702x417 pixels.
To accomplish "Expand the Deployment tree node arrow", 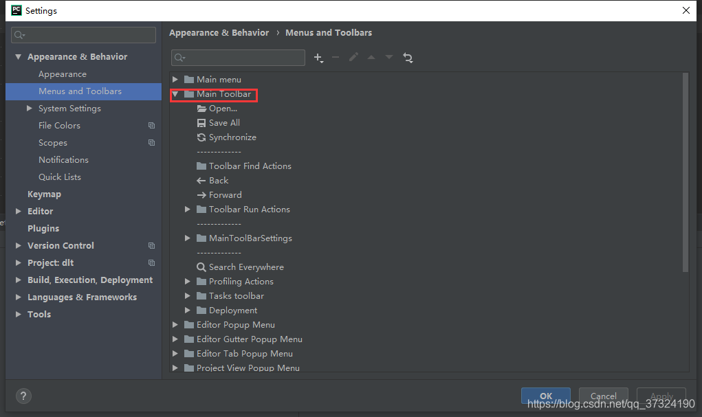I will pyautogui.click(x=188, y=311).
